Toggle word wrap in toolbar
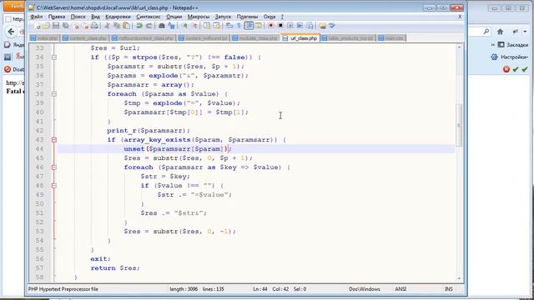534x300 pixels. 229,26
